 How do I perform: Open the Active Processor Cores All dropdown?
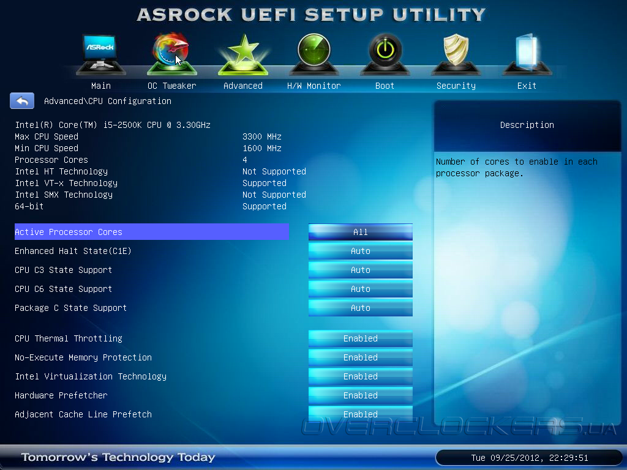pos(360,232)
